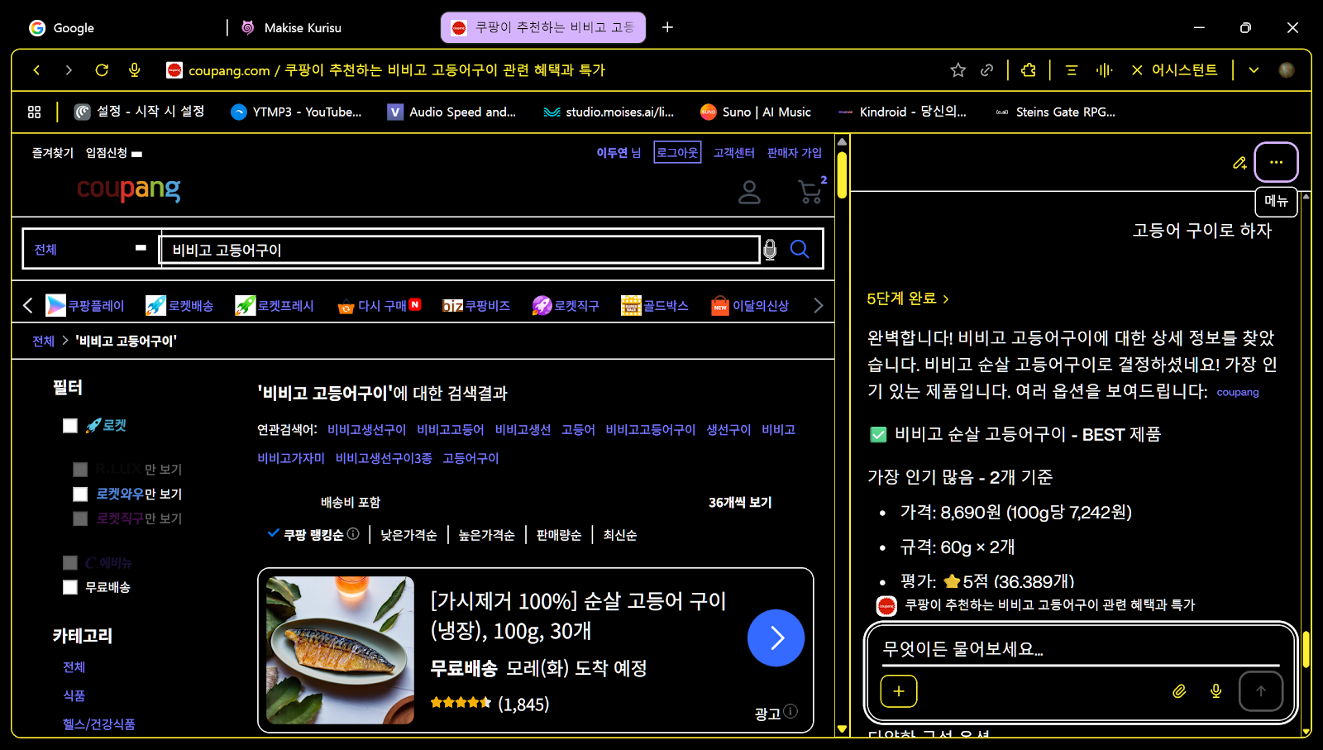
Task: Open the 전체 search category dropdown
Action: pyautogui.click(x=90, y=250)
